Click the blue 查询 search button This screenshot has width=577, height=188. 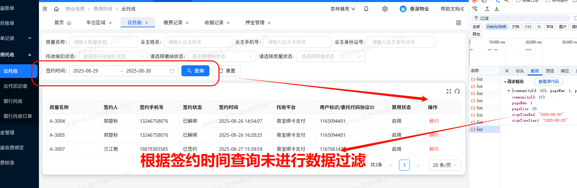[195, 71]
